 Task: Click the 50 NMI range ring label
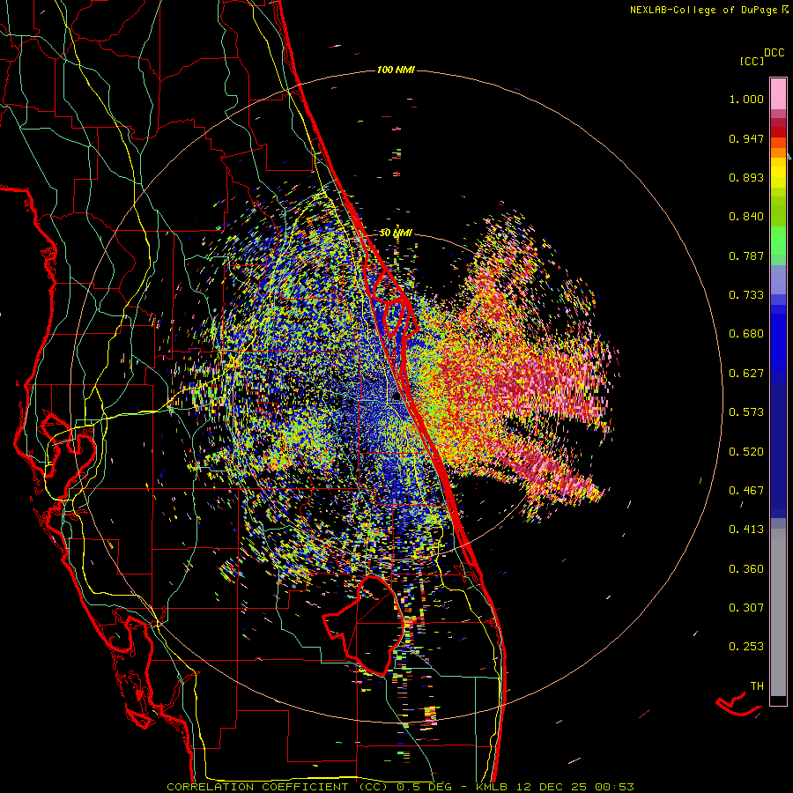pyautogui.click(x=396, y=233)
